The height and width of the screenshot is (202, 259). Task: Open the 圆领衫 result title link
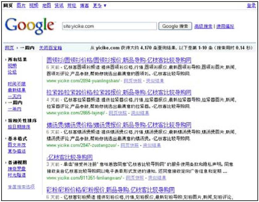click(119, 60)
